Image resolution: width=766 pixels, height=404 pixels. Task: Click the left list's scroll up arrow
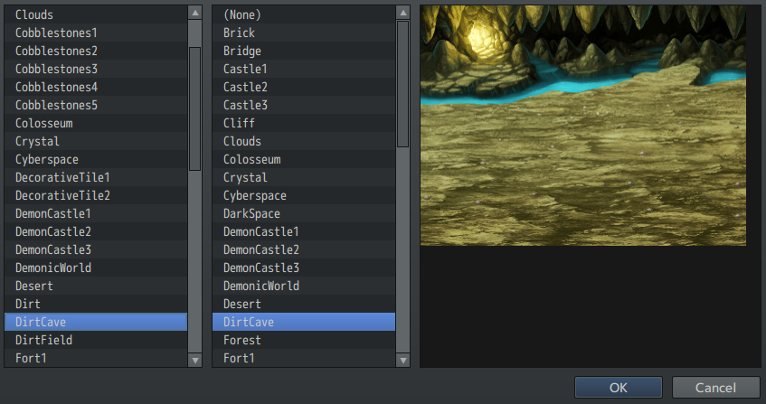[x=194, y=14]
